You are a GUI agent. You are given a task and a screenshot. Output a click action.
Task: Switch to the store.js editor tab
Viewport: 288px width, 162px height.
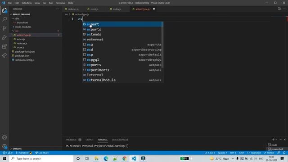point(94,9)
